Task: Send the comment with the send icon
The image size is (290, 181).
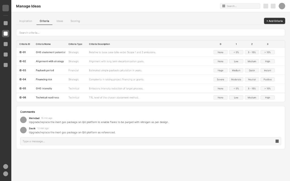Action: tap(277, 141)
